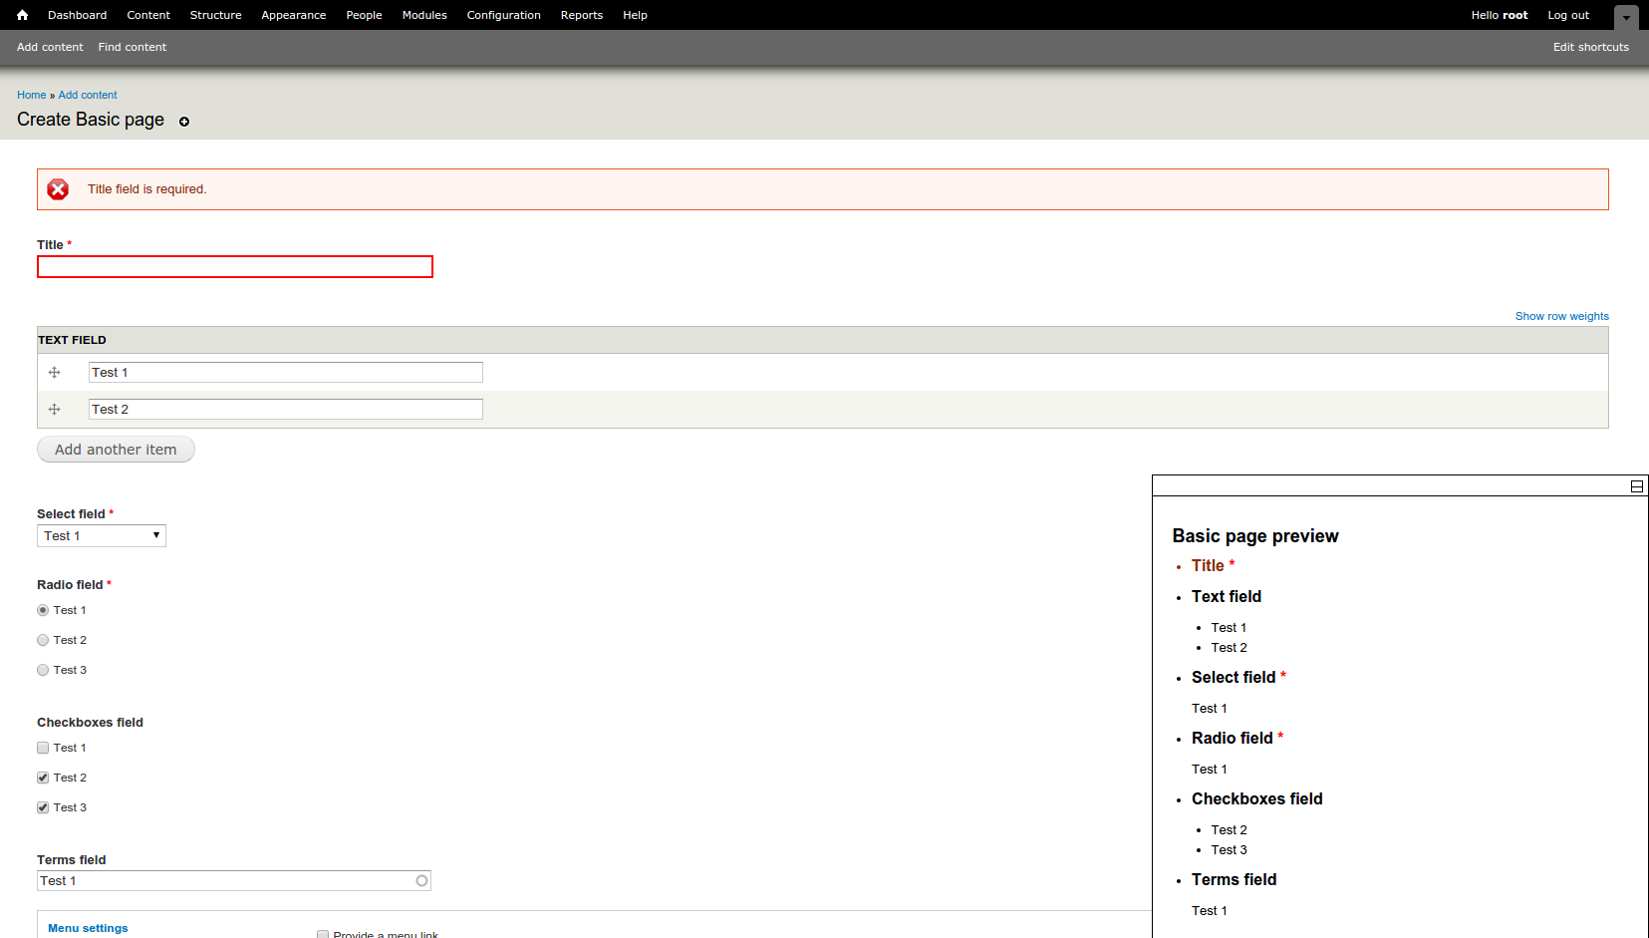
Task: Collapse the Basic page preview panel
Action: pyautogui.click(x=1636, y=486)
